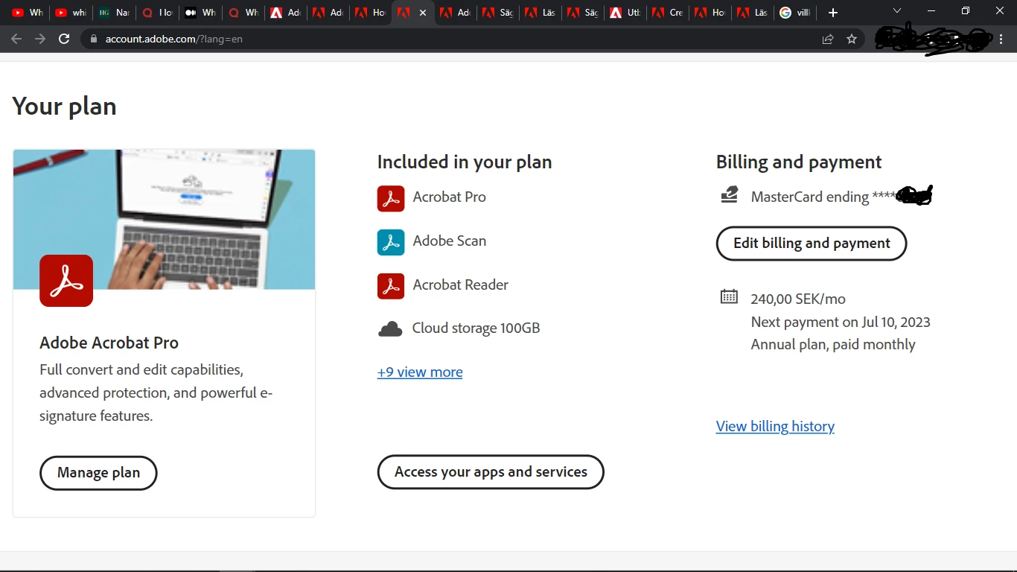Switch to the Google tab labeled 'villl'
The image size is (1017, 572).
(795, 13)
